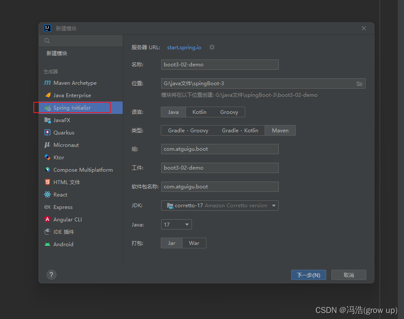This screenshot has height=319, width=404.
Task: Click the Micronaut mu icon
Action: 47,145
